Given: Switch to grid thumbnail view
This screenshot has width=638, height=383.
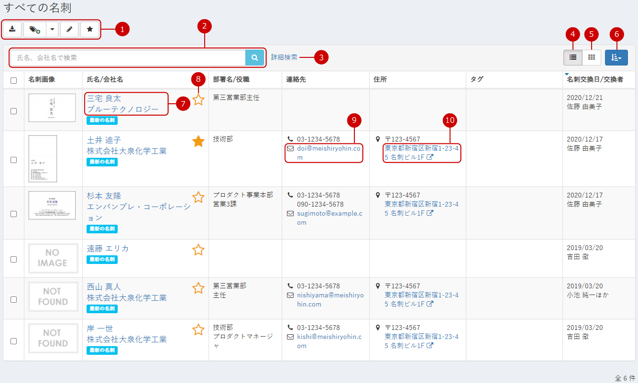Looking at the screenshot, I should [x=592, y=57].
